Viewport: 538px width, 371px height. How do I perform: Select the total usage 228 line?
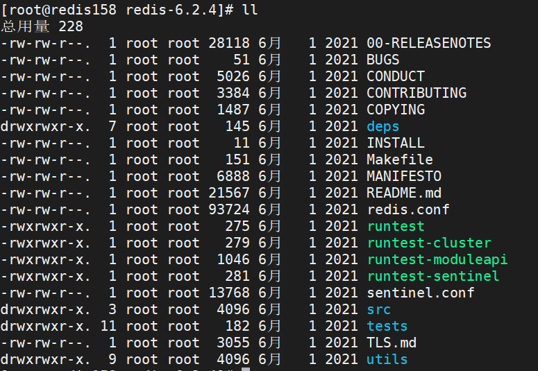(x=42, y=26)
